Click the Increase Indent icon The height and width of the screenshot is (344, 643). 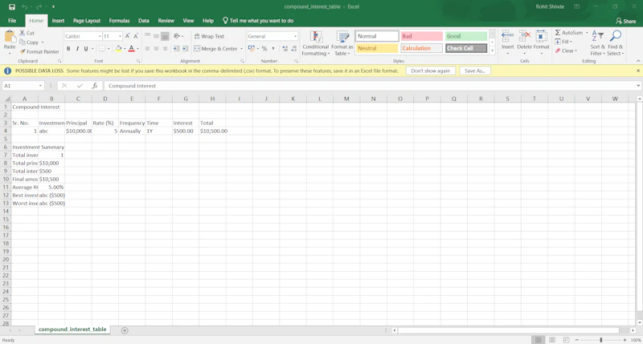(x=186, y=49)
